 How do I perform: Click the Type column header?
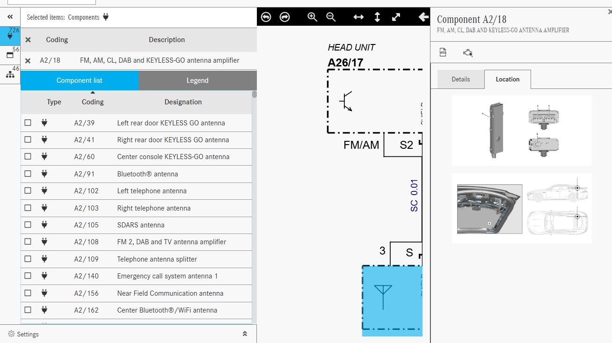[54, 102]
